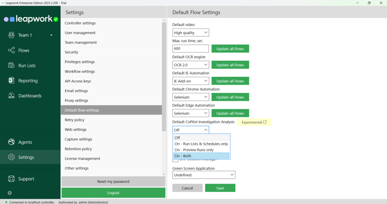Click the Settings gear icon

pos(12,157)
